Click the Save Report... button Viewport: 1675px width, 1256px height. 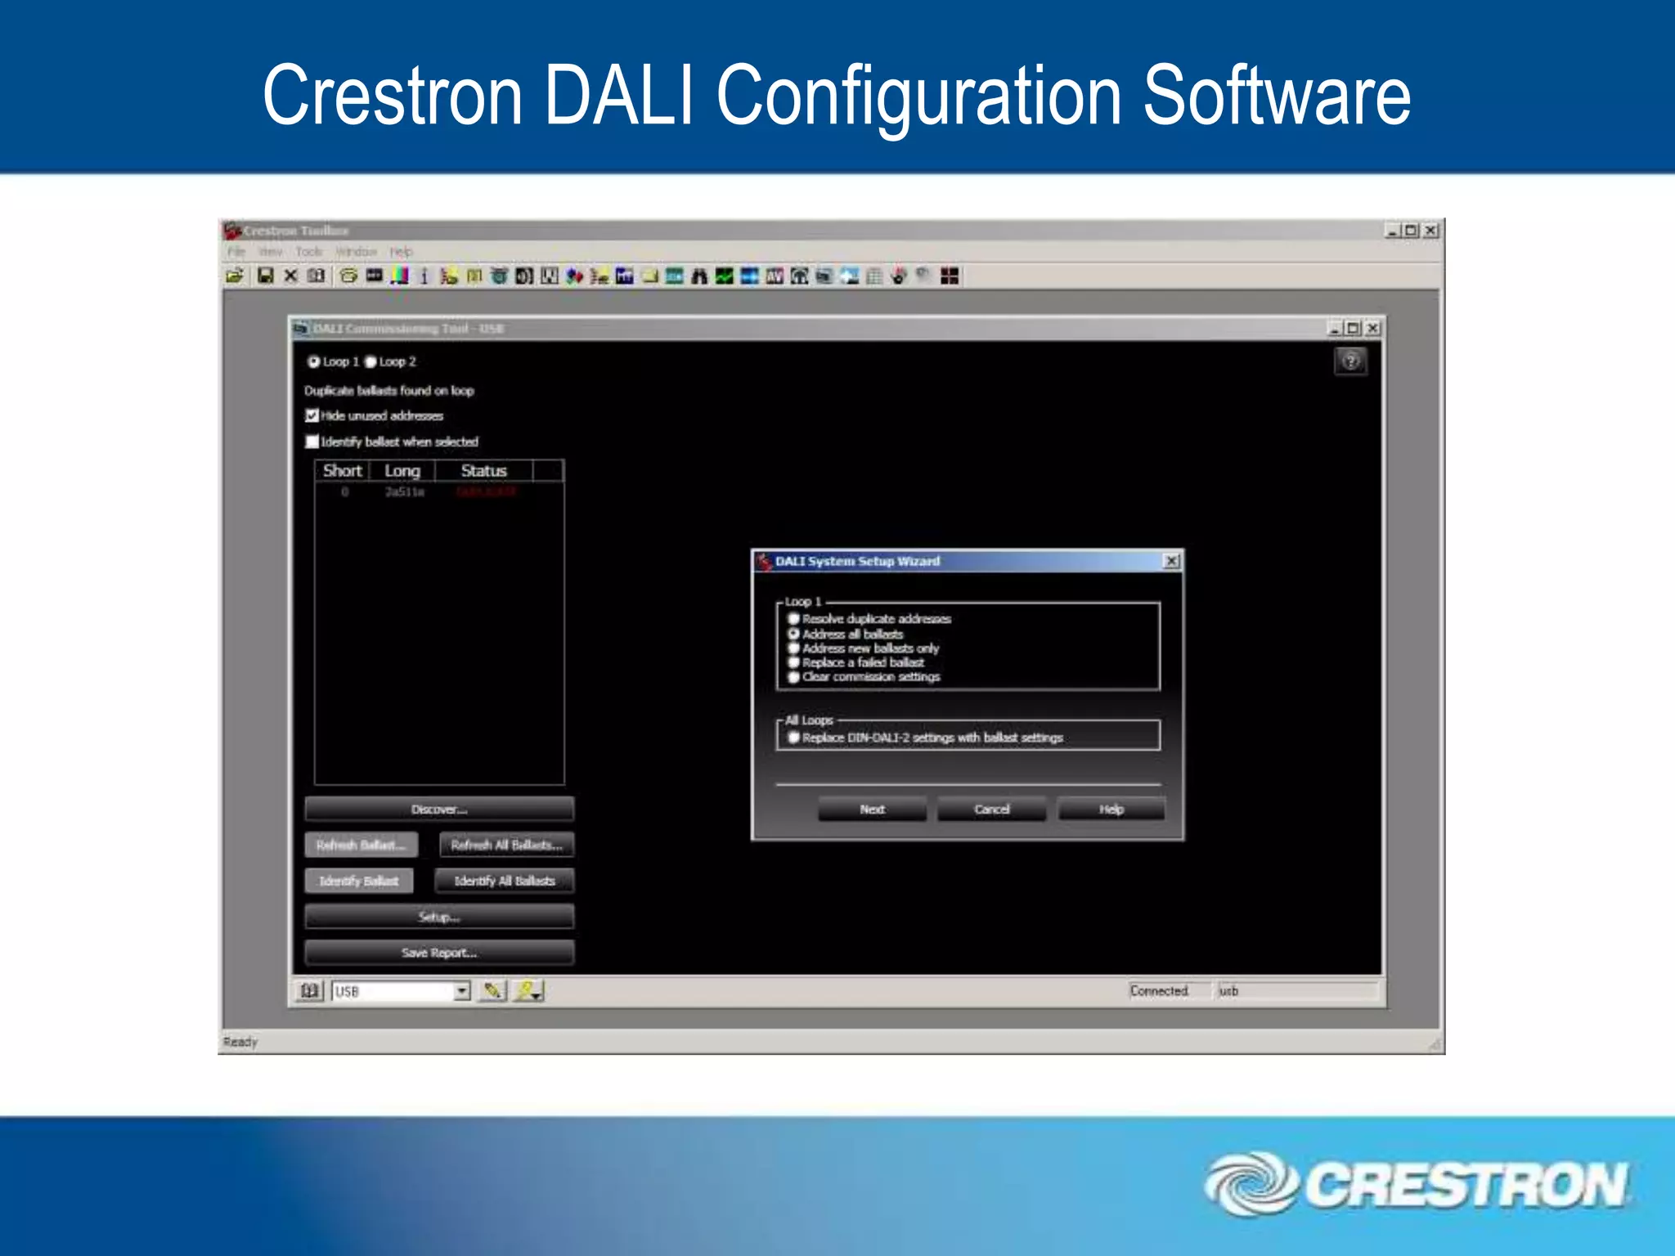pyautogui.click(x=439, y=953)
